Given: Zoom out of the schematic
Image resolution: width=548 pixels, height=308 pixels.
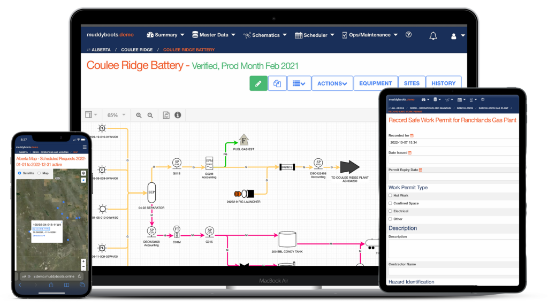Looking at the screenshot, I should pyautogui.click(x=150, y=115).
